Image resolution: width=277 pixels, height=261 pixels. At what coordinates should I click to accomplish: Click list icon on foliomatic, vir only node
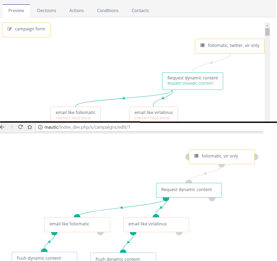click(x=196, y=156)
